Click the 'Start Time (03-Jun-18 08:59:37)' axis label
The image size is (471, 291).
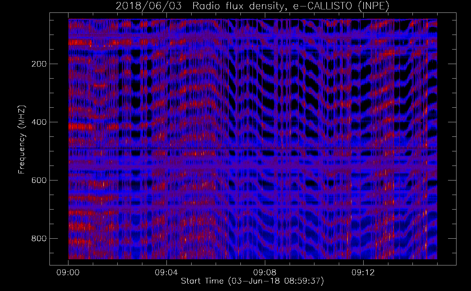click(x=252, y=281)
